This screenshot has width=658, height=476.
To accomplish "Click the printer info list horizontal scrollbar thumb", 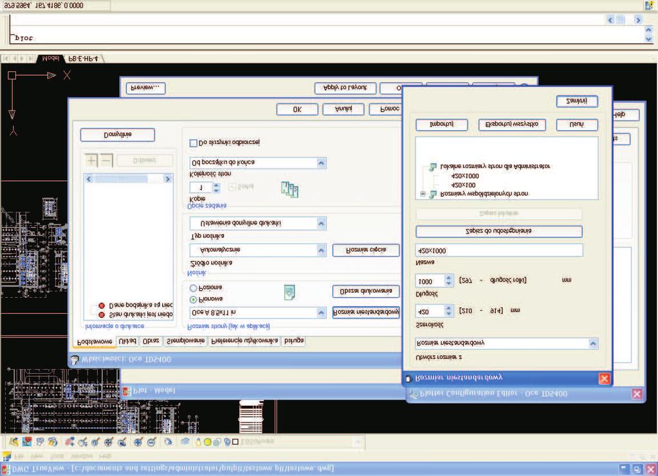I will [121, 179].
